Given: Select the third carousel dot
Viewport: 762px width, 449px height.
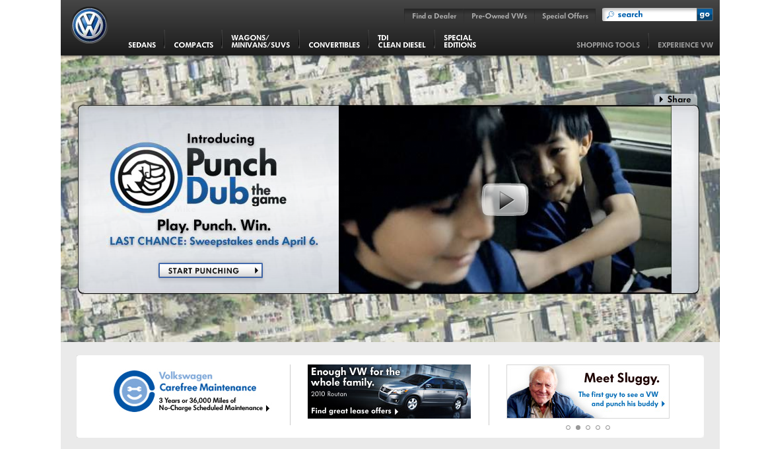Looking at the screenshot, I should (588, 428).
